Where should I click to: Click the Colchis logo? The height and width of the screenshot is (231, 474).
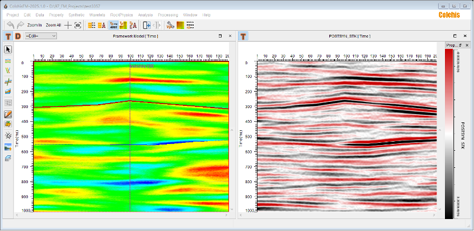tap(449, 15)
